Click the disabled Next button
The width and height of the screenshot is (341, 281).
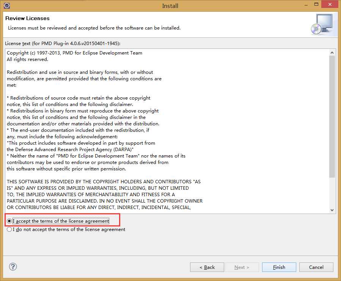click(x=242, y=267)
